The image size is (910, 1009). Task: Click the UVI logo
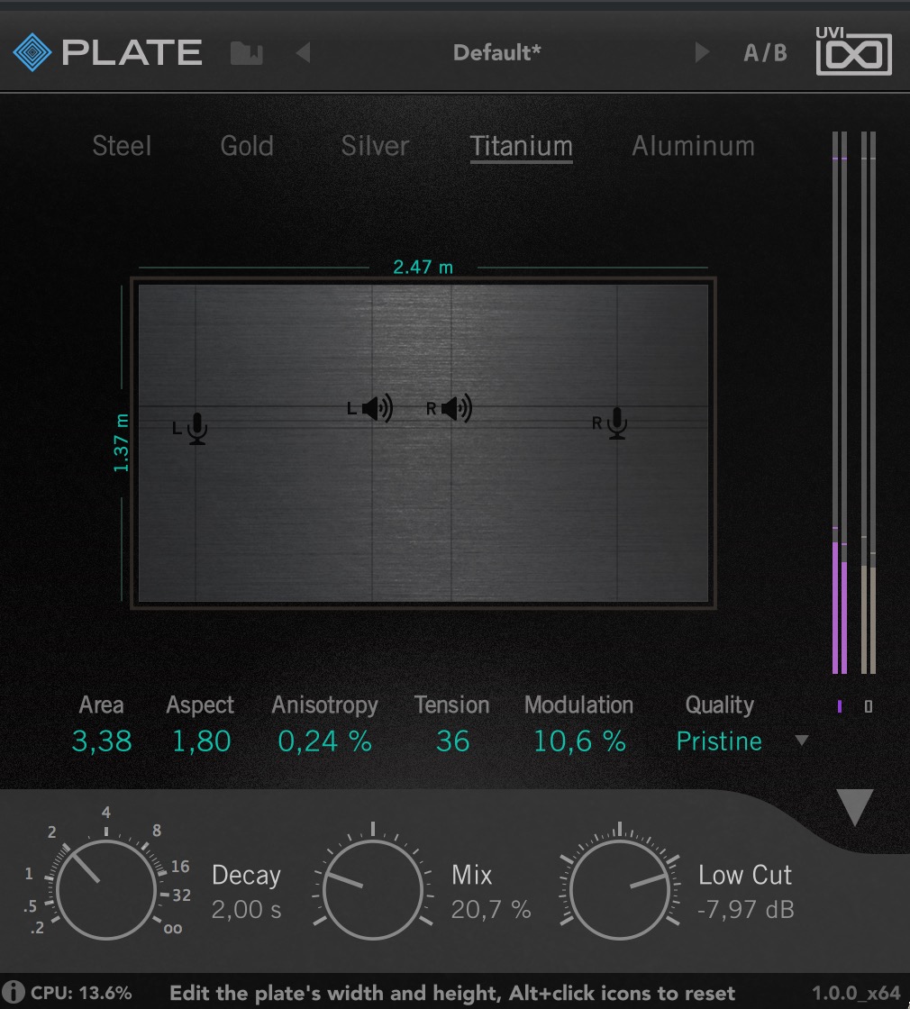tap(852, 52)
